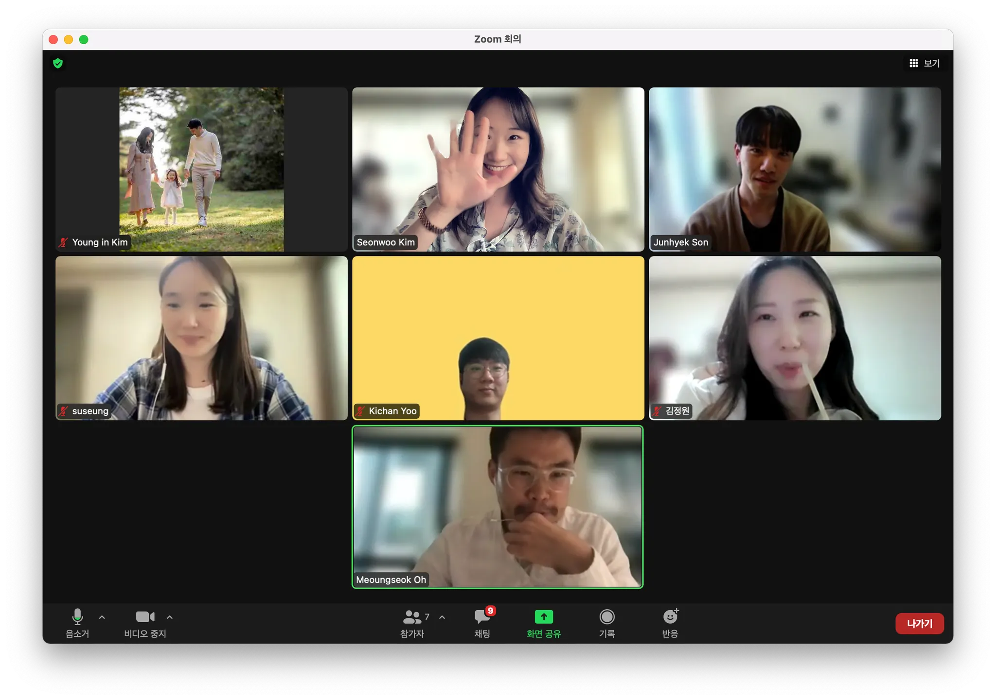This screenshot has height=700, width=996.
Task: Click the Seonwoo Kim name label
Action: (386, 242)
